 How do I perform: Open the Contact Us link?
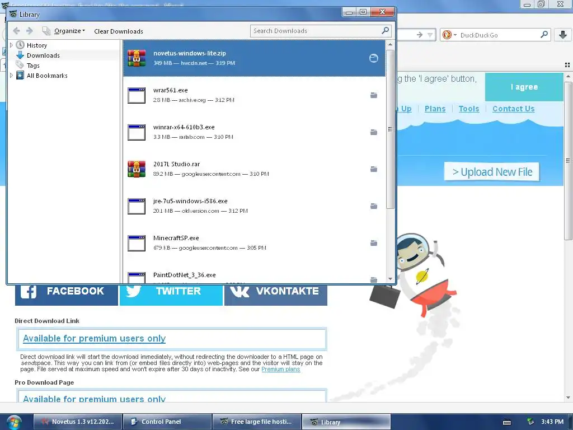tap(513, 109)
